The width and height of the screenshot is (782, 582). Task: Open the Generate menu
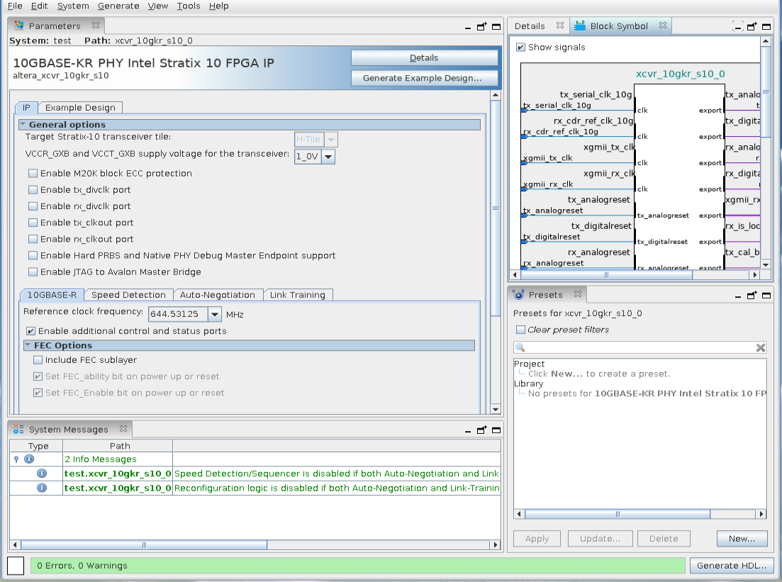[118, 6]
